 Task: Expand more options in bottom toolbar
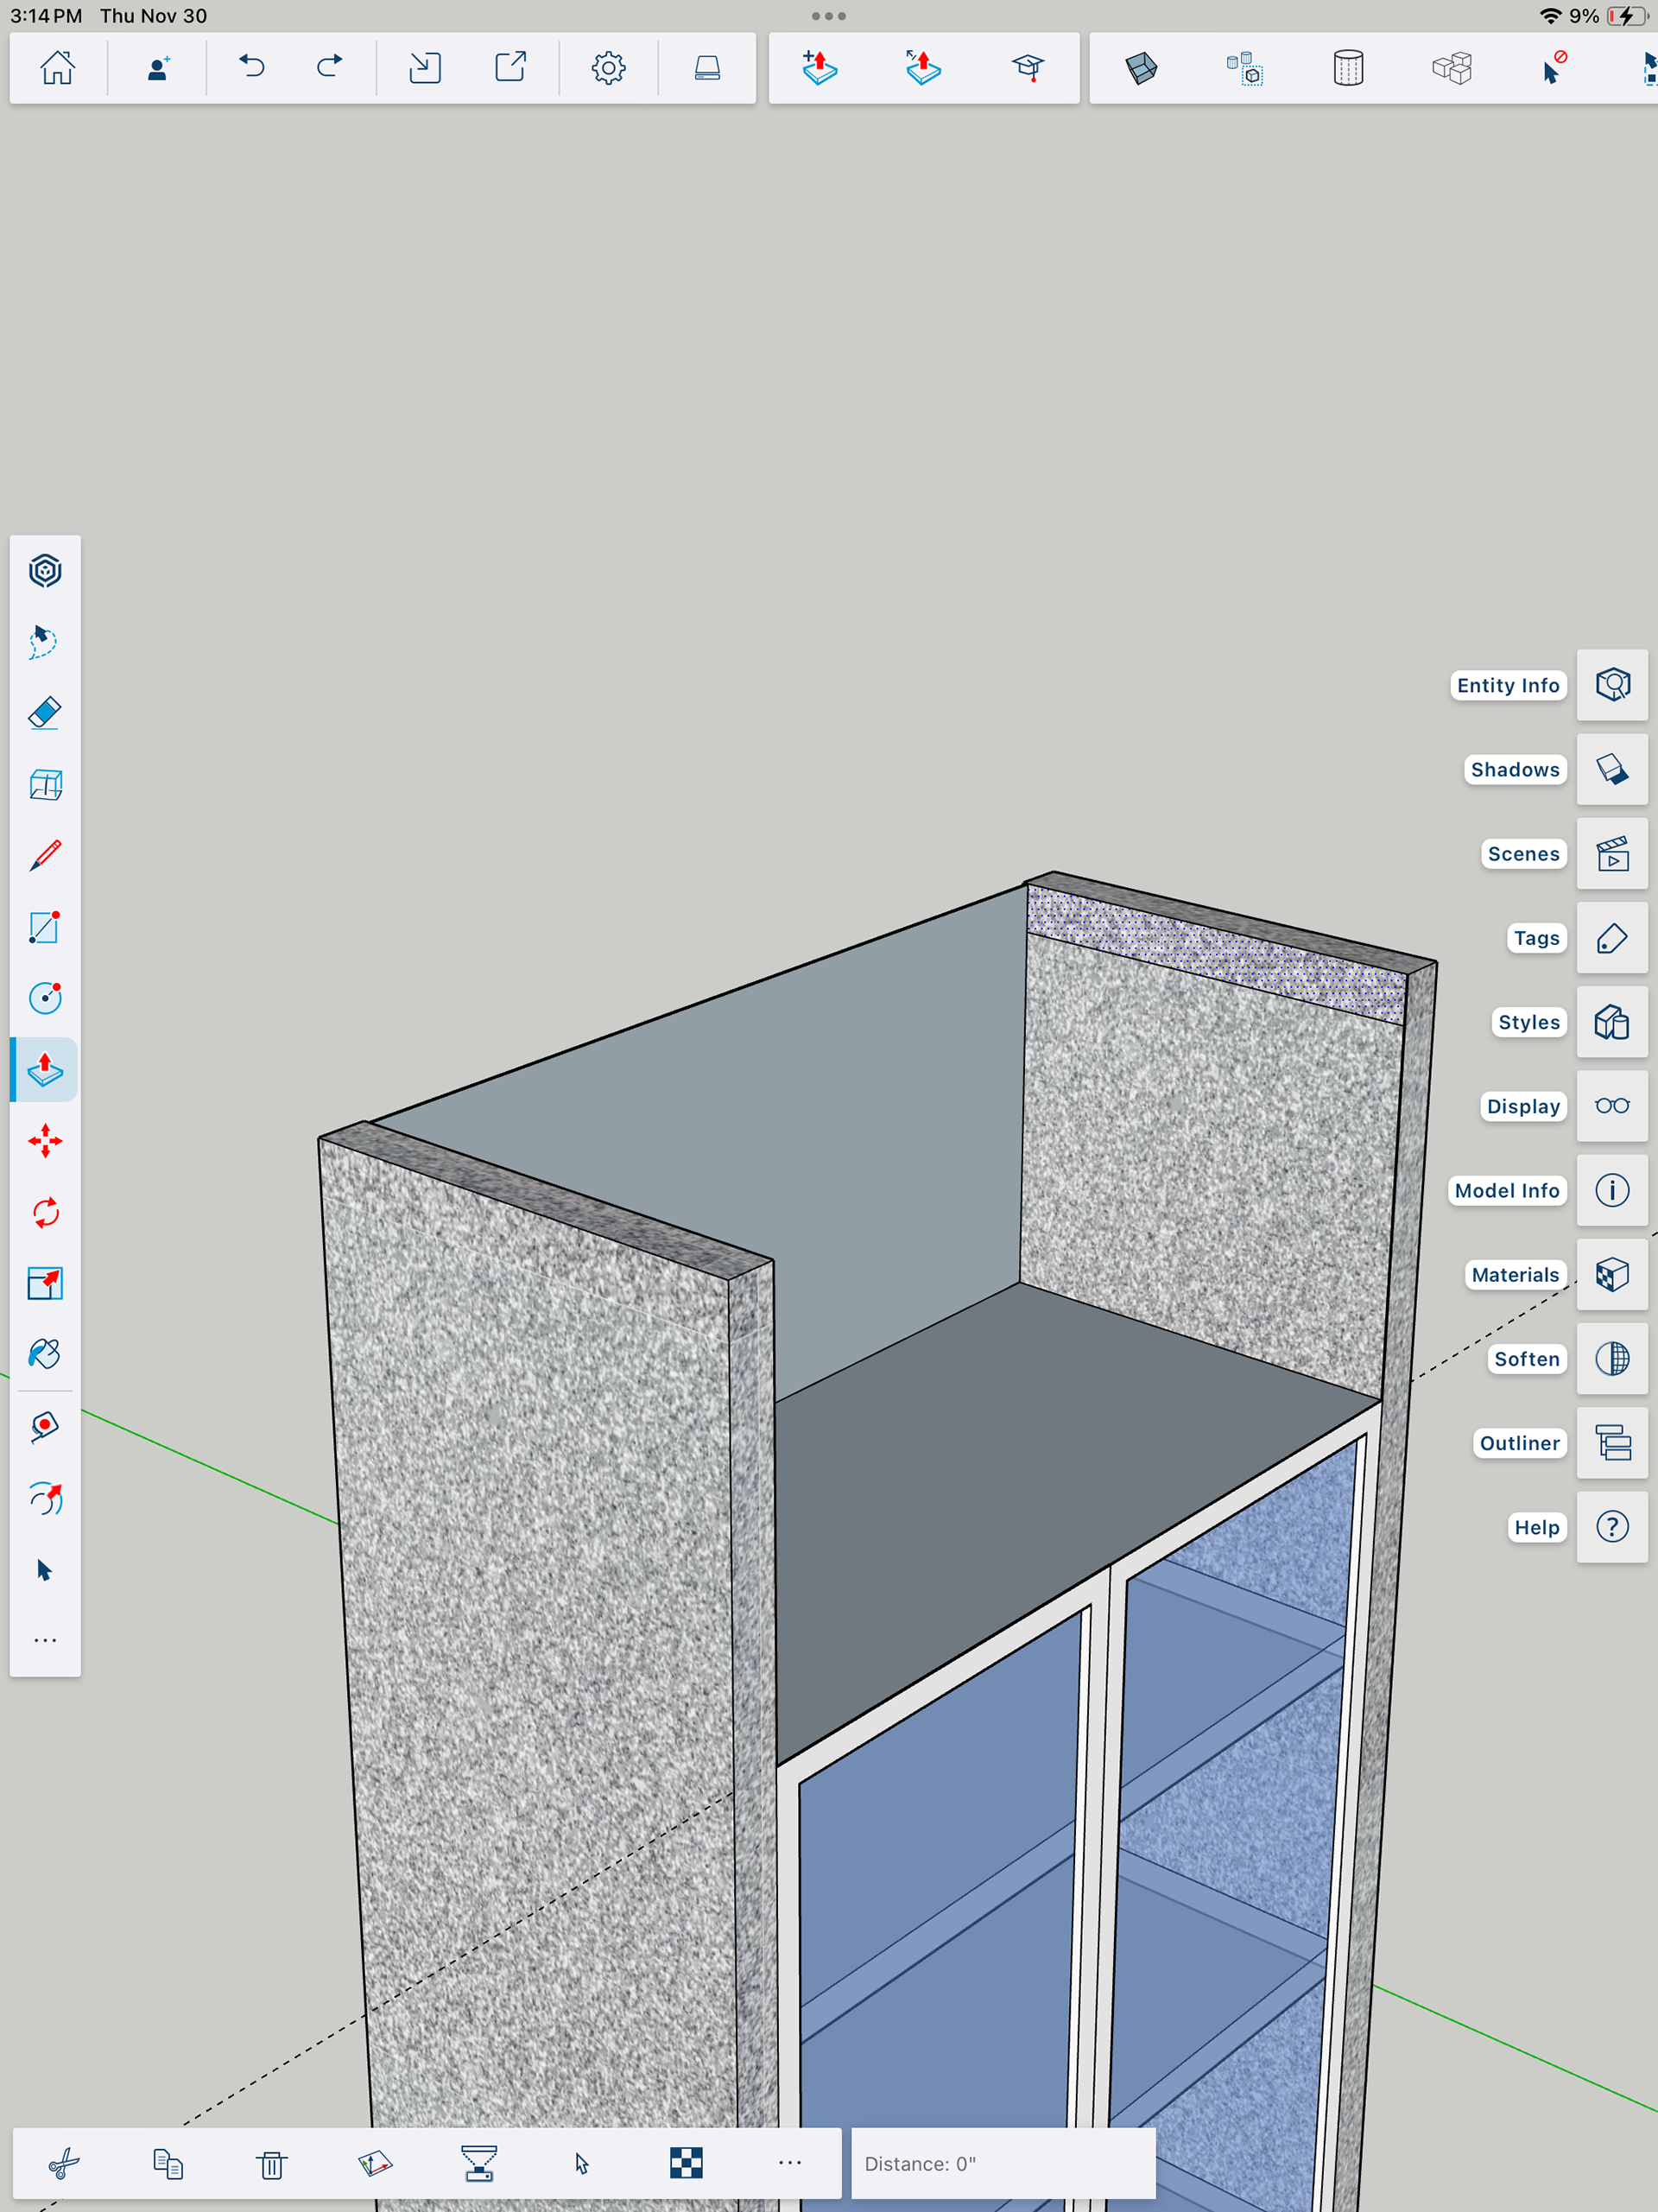tap(790, 2163)
